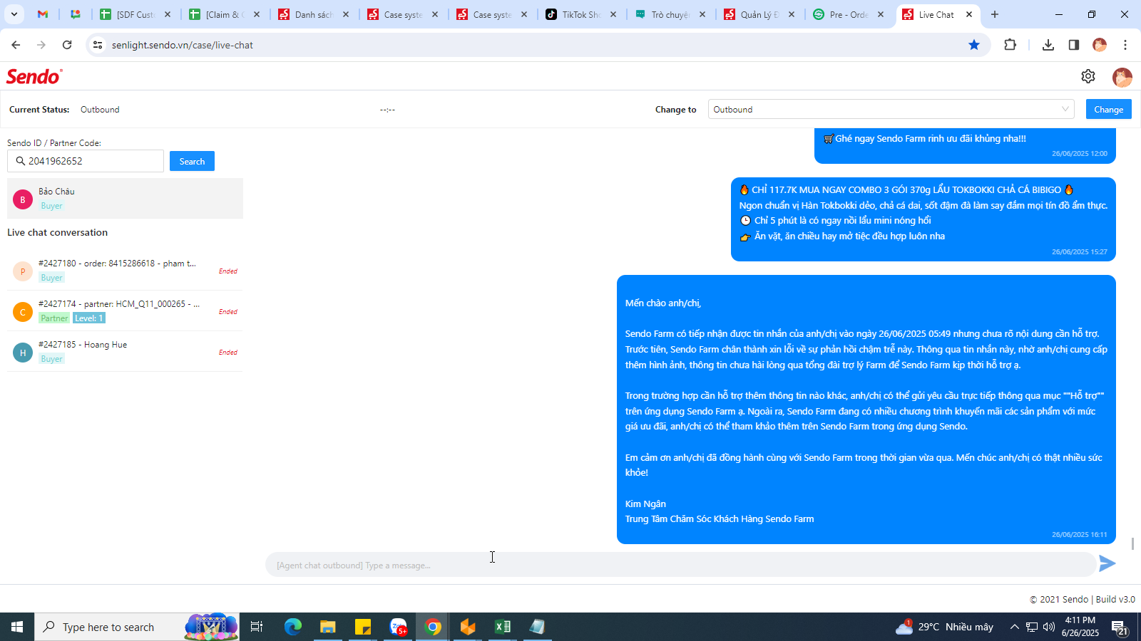Click the Change button
This screenshot has height=641, width=1141.
click(1109, 109)
